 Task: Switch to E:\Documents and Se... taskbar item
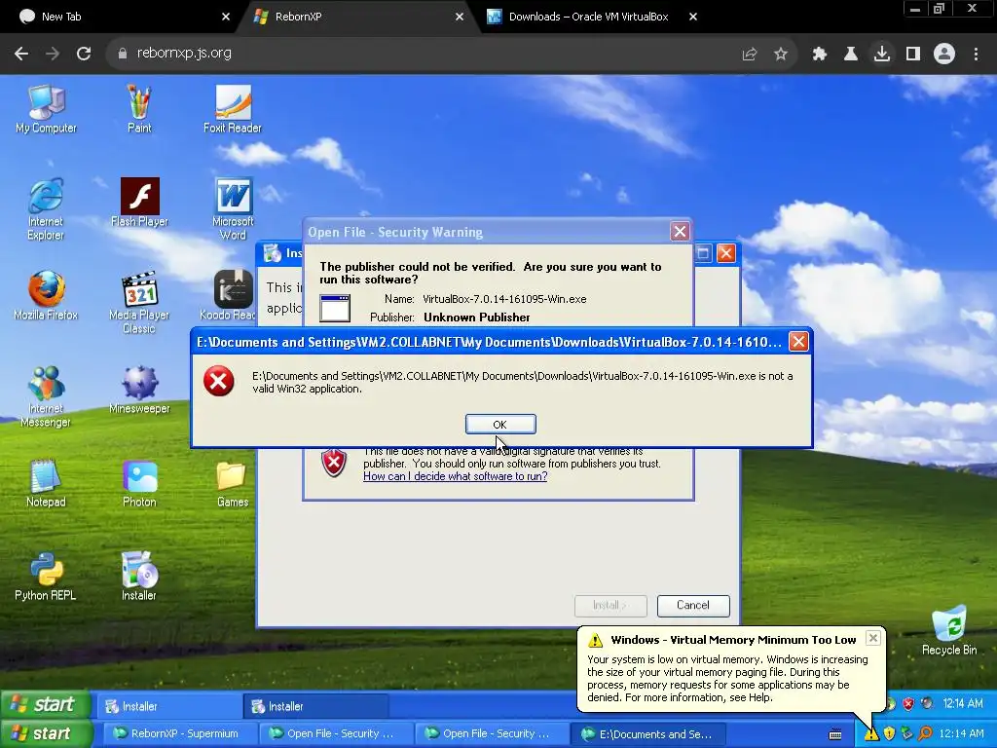click(648, 734)
